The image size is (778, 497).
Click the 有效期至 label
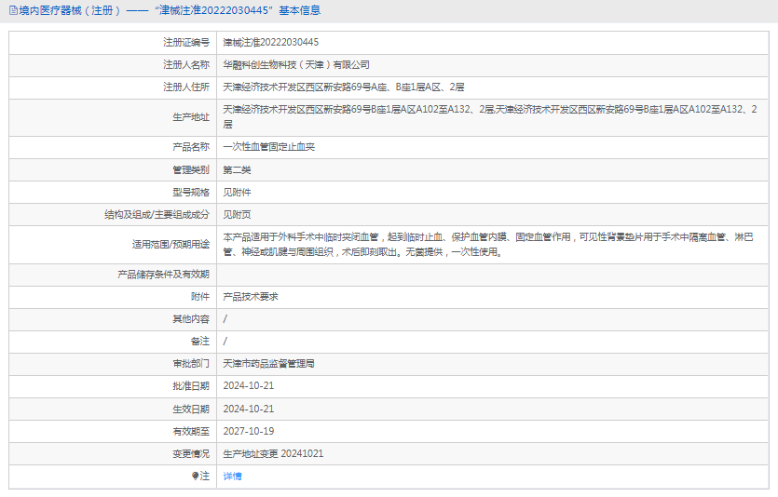[x=191, y=432]
